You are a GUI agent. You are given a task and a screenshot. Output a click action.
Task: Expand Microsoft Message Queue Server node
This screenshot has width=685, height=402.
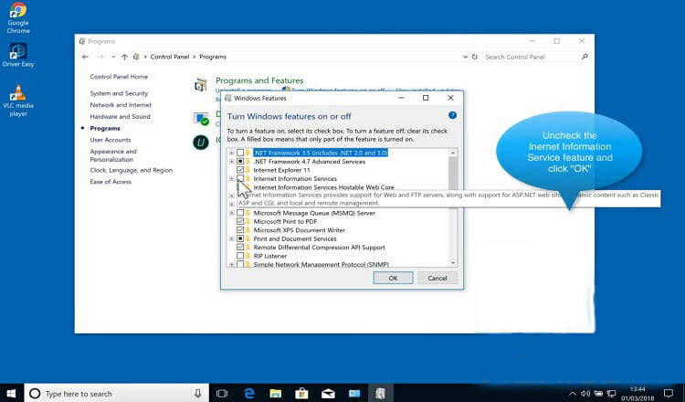pos(232,213)
